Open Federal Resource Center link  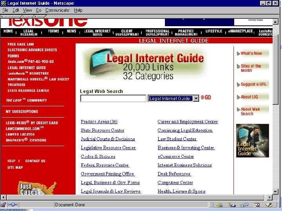click(x=105, y=165)
